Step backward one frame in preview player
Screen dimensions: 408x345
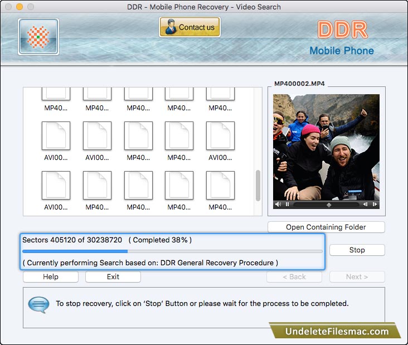point(365,204)
